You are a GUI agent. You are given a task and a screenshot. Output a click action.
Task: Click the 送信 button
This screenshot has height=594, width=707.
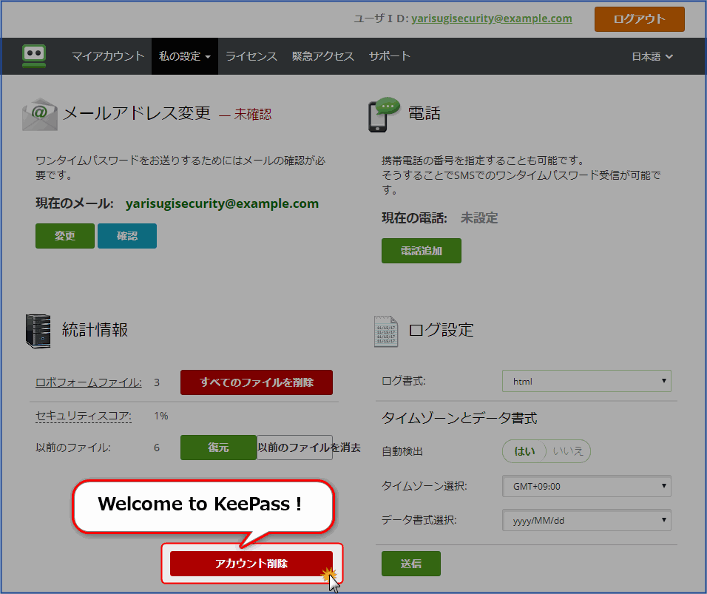coord(410,564)
